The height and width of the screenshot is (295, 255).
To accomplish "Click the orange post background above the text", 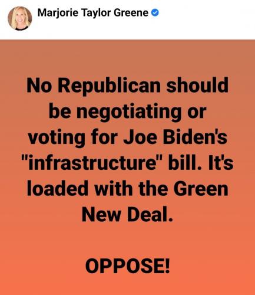I will (127, 57).
